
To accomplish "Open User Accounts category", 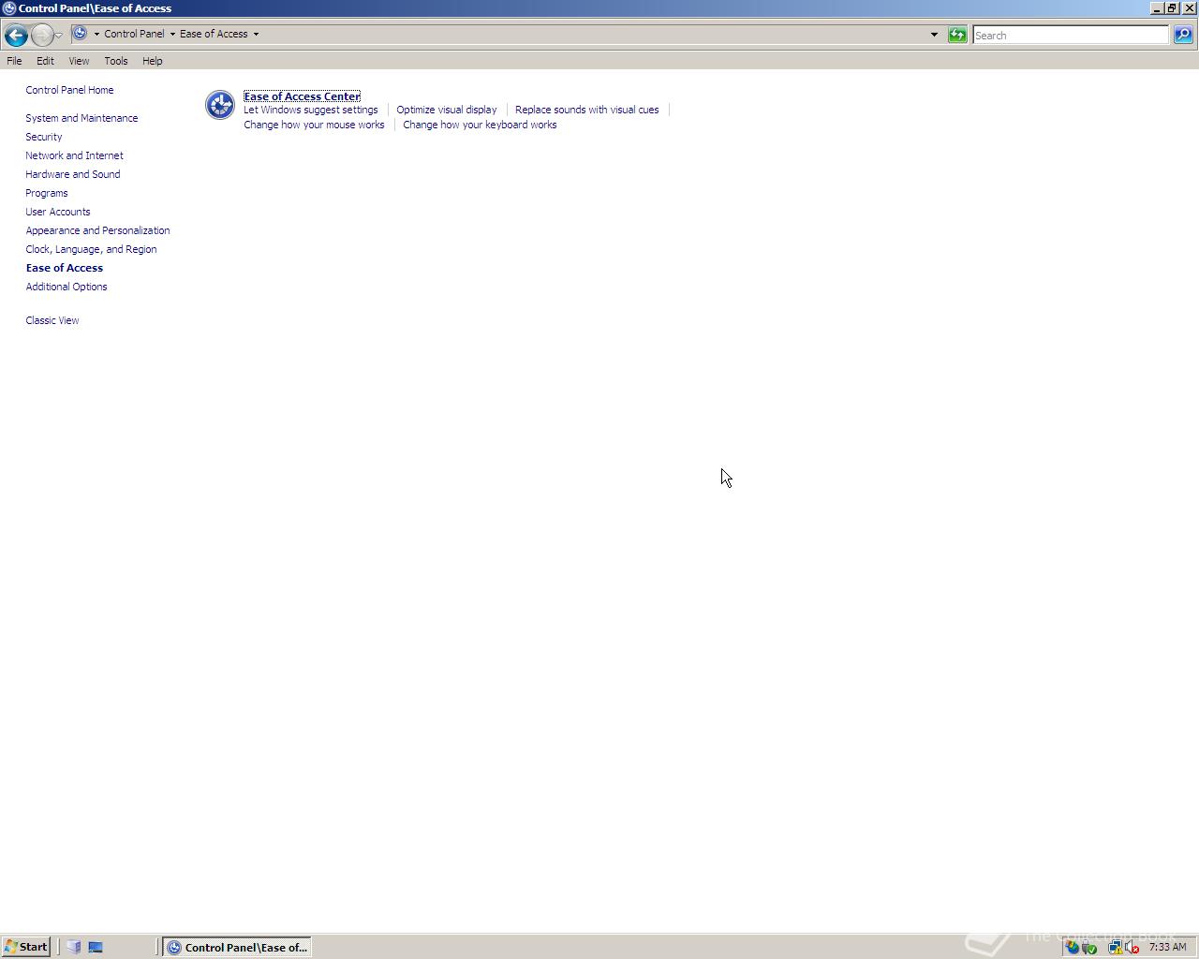I will pos(58,212).
